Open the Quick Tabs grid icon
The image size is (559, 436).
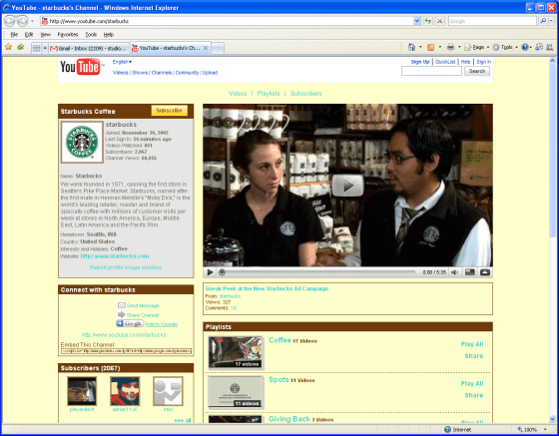click(x=36, y=48)
